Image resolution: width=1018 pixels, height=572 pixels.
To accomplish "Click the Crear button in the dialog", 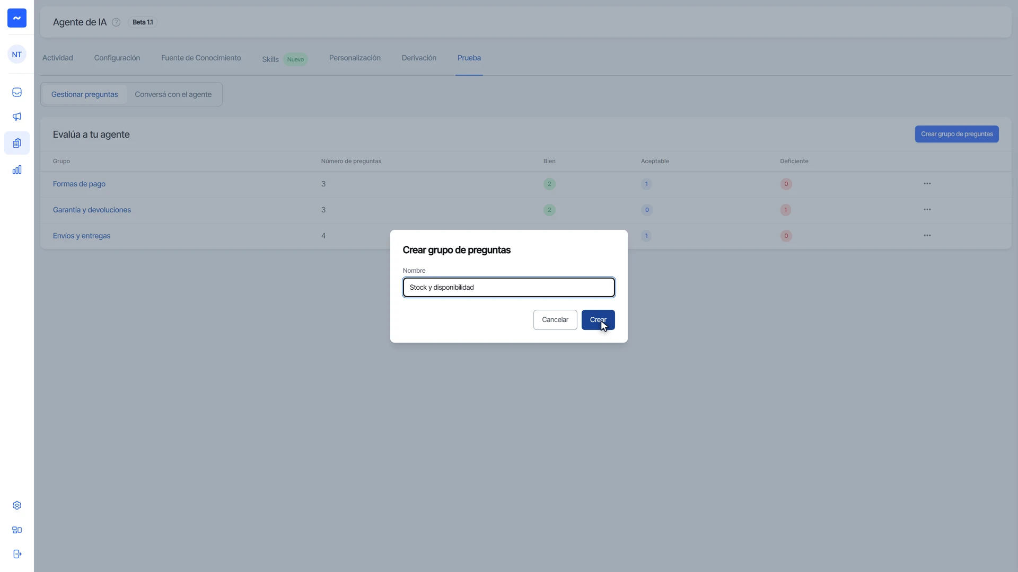I will (x=598, y=320).
